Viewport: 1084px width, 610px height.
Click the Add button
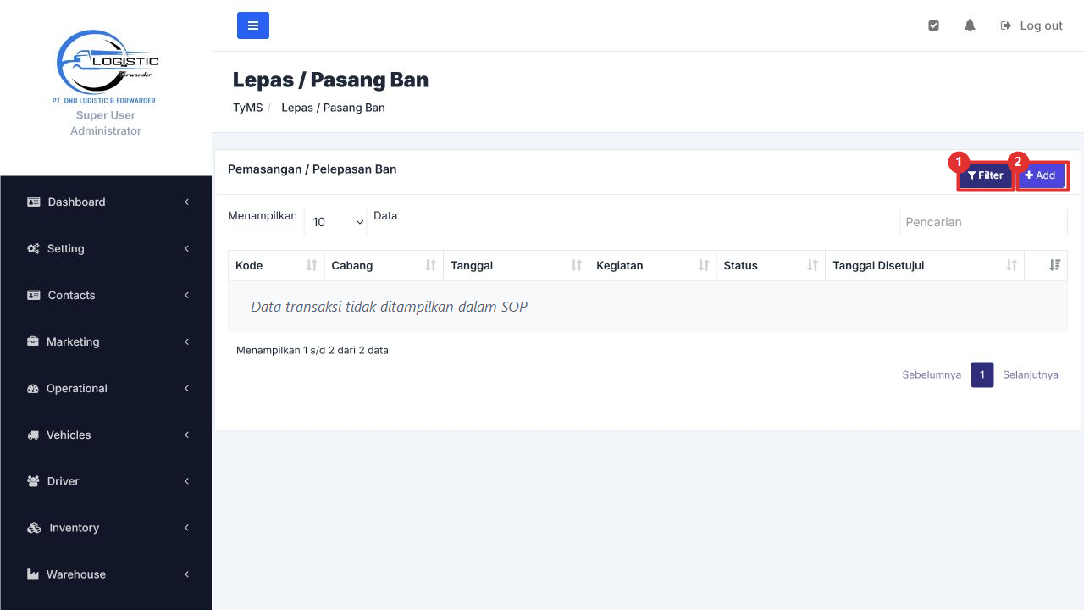pyautogui.click(x=1041, y=175)
